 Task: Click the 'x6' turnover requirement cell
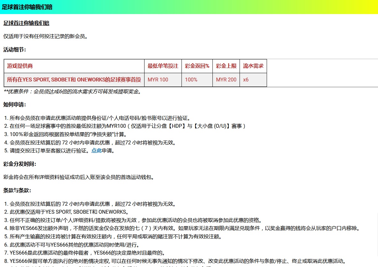click(x=246, y=80)
